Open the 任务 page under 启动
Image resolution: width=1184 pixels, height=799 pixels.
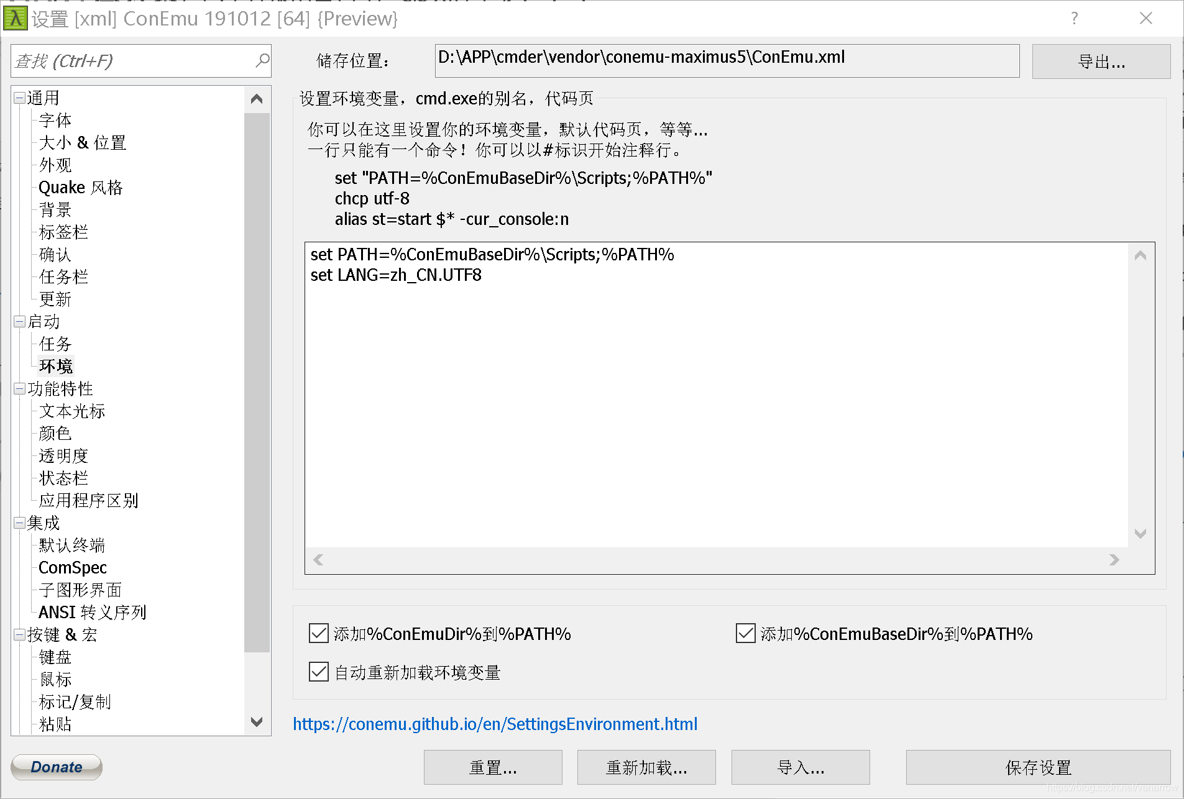click(55, 344)
